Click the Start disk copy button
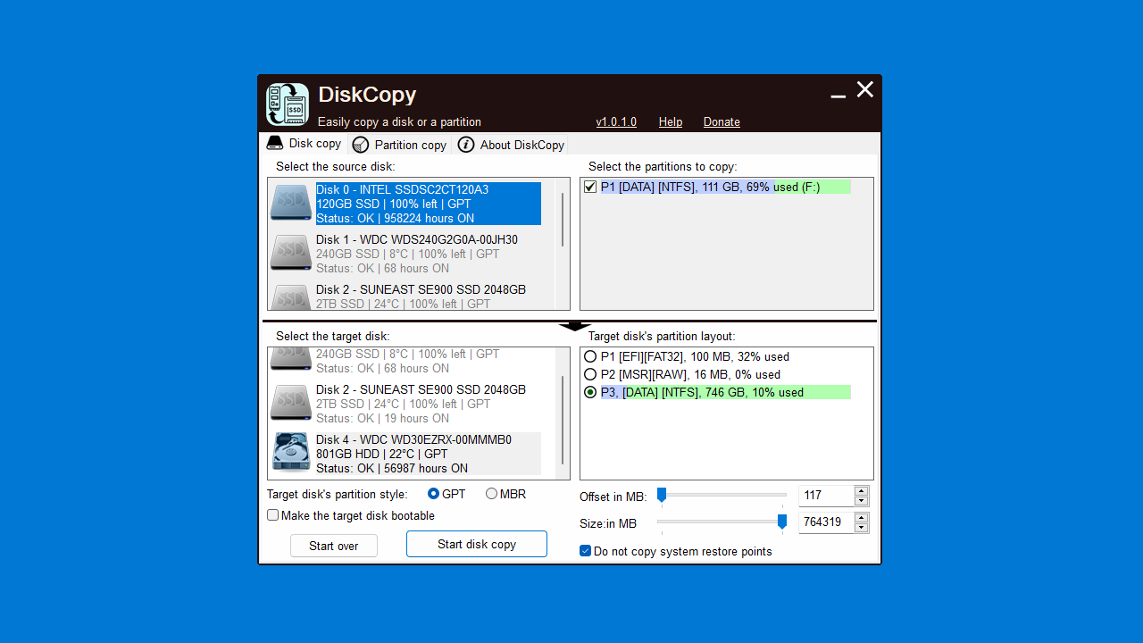The image size is (1143, 643). click(477, 544)
